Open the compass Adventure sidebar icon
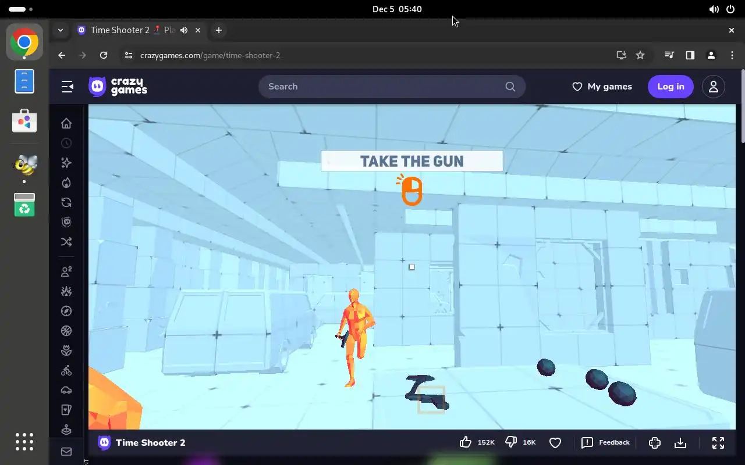Image resolution: width=745 pixels, height=465 pixels. coord(66,311)
